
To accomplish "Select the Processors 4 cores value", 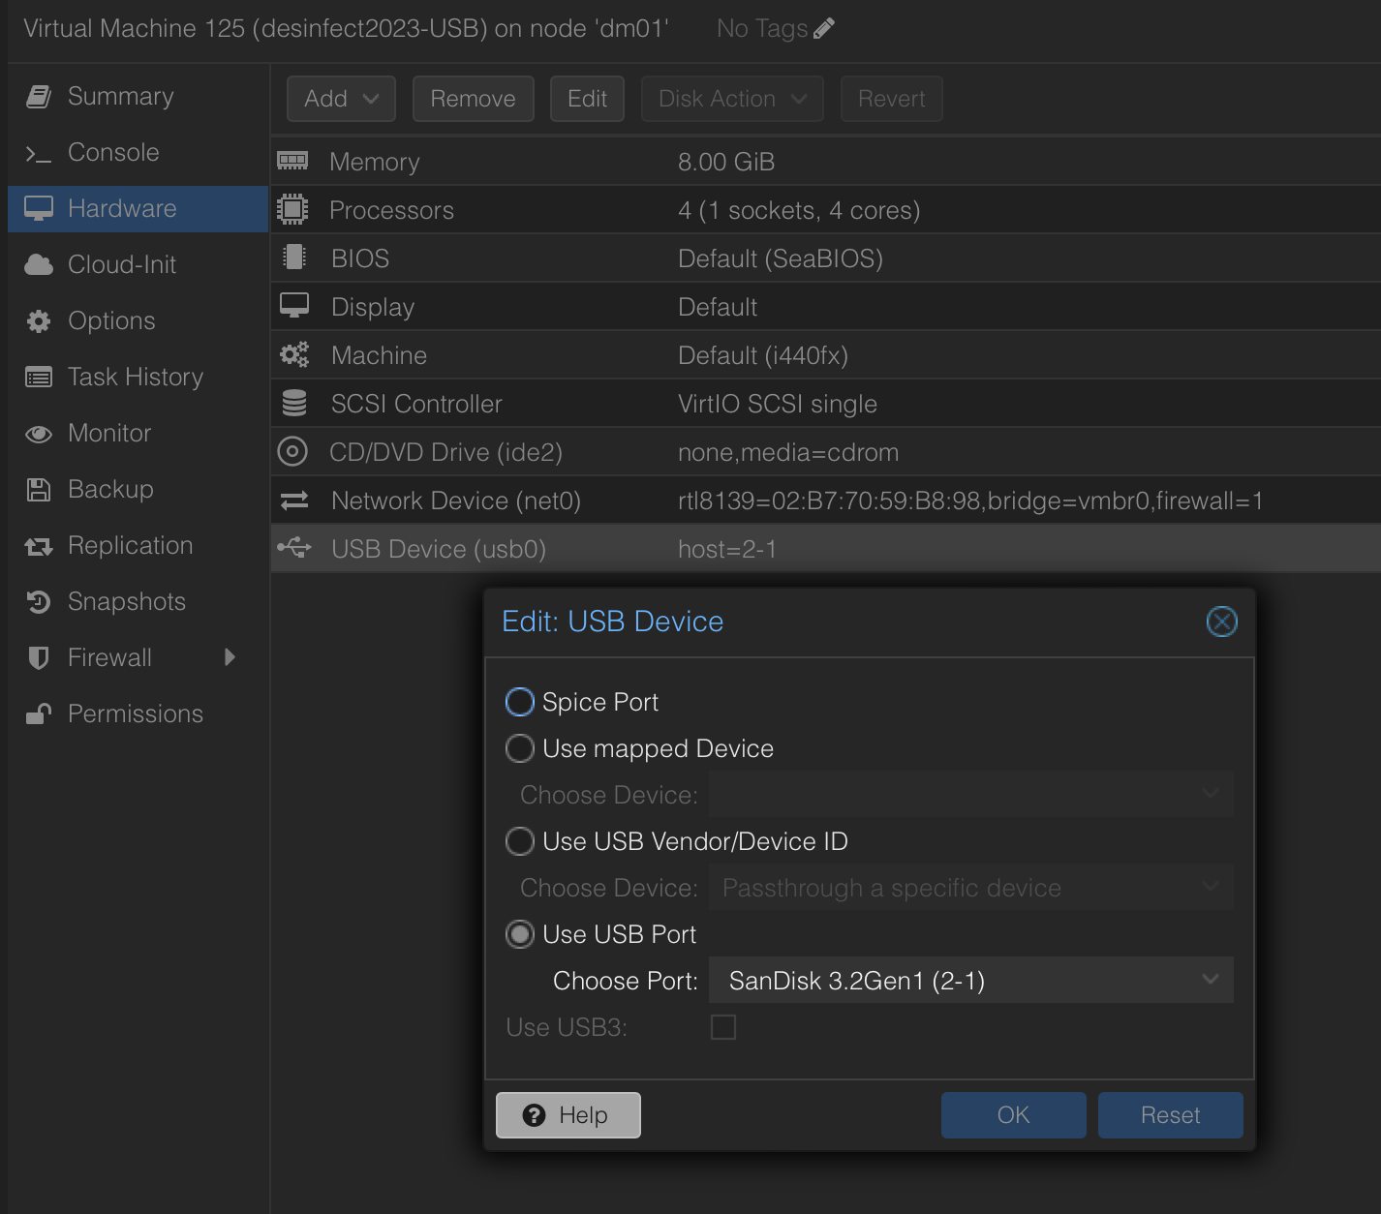I will (799, 210).
